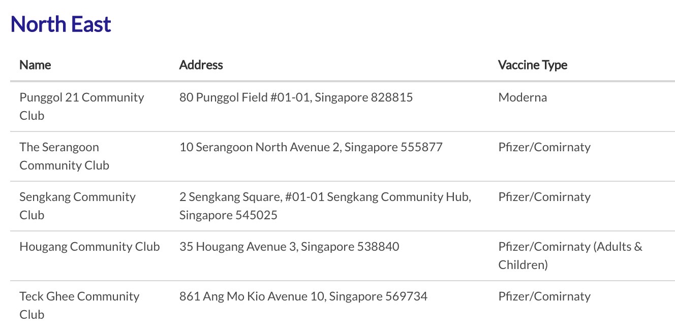Click Pfizer/Comirnaty in the Teck Ghee row
The image size is (675, 334).
click(x=544, y=296)
